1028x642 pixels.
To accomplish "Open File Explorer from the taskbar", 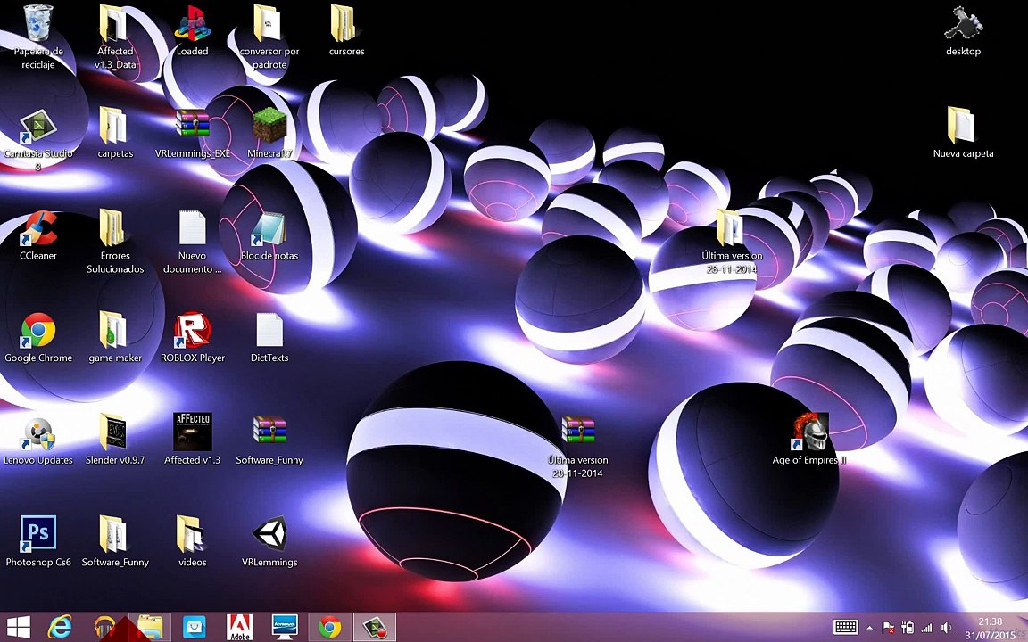I will click(150, 628).
